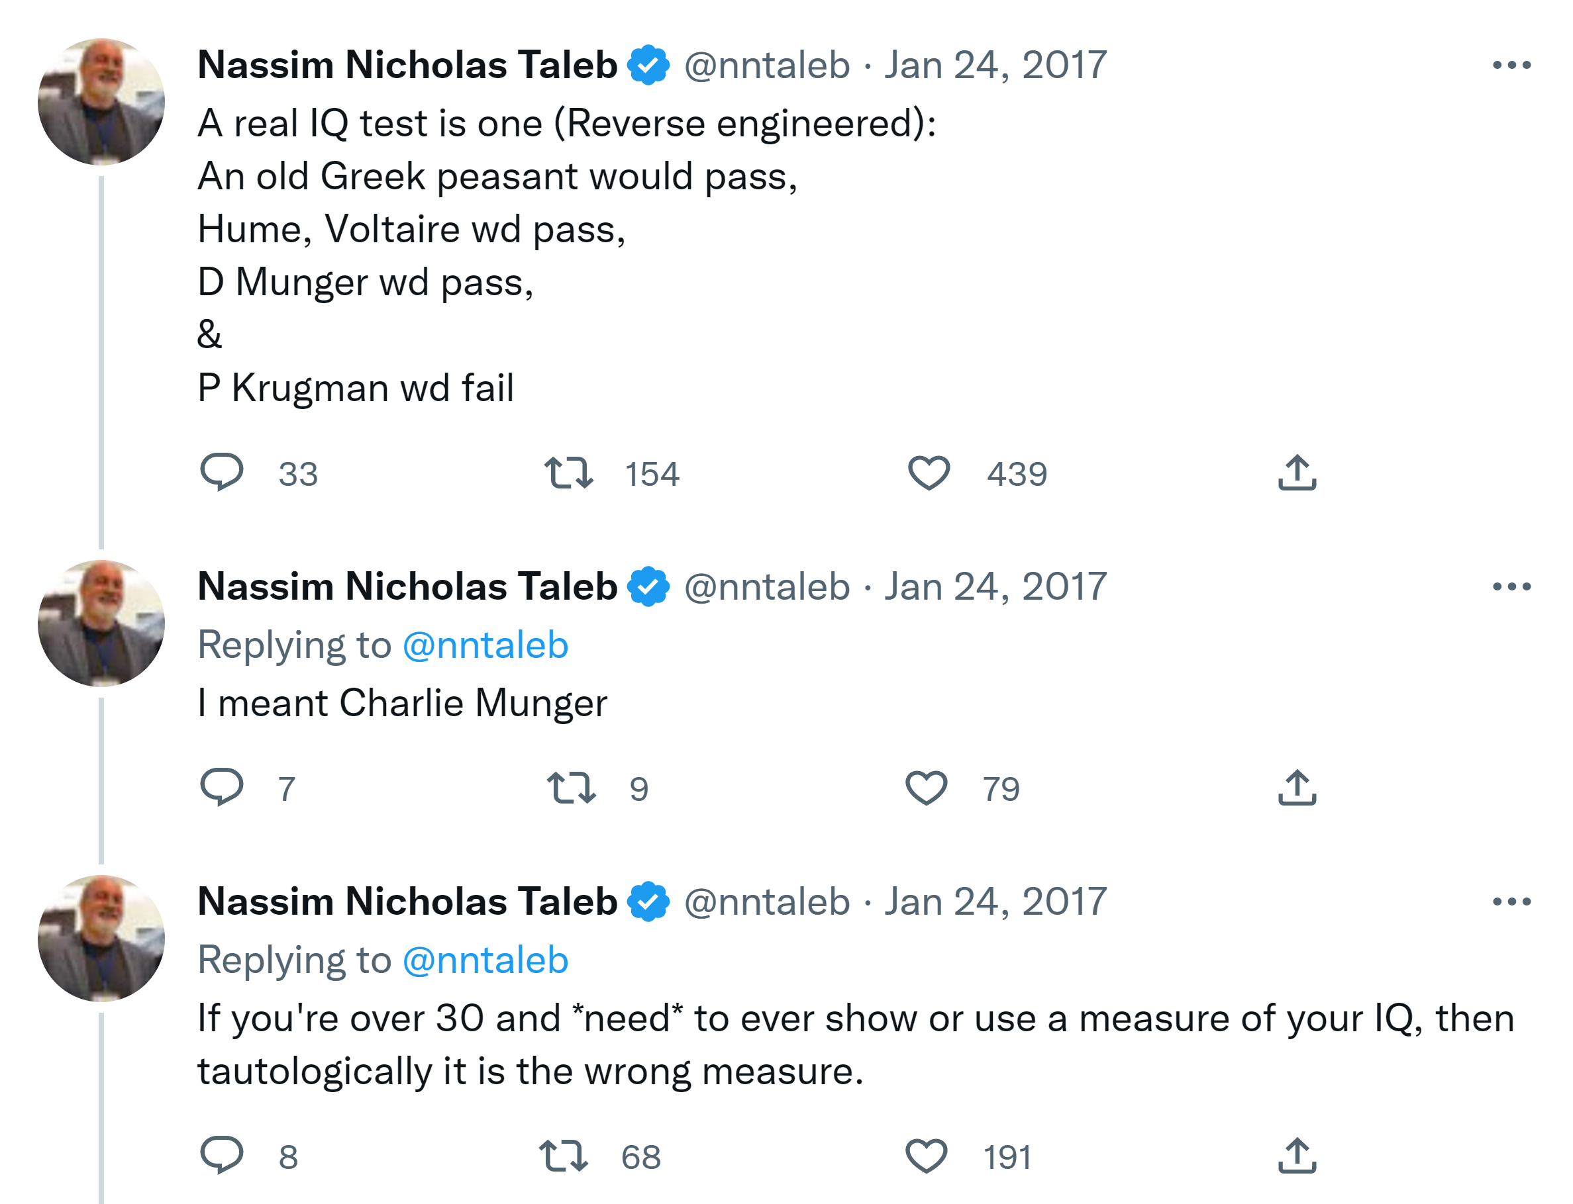The image size is (1573, 1204).
Task: Share the 'tautologically wrong measure' tweet
Action: coord(1296,1155)
